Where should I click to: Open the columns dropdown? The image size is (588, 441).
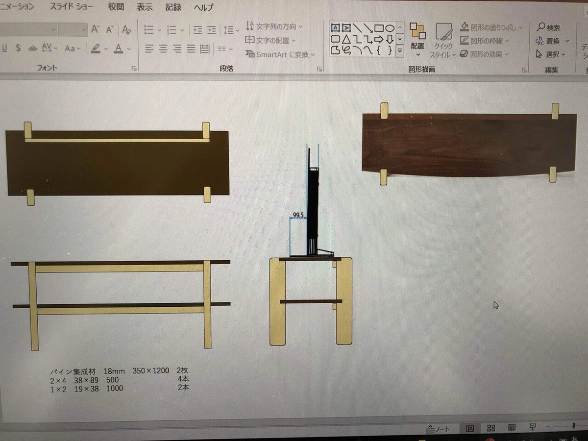pos(225,49)
